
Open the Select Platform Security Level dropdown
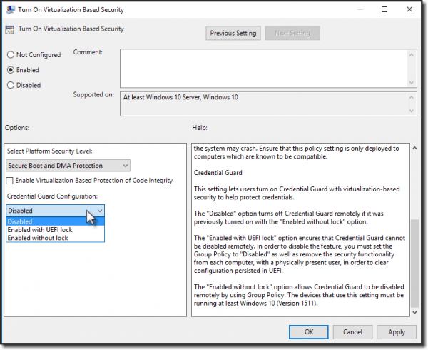click(x=68, y=166)
